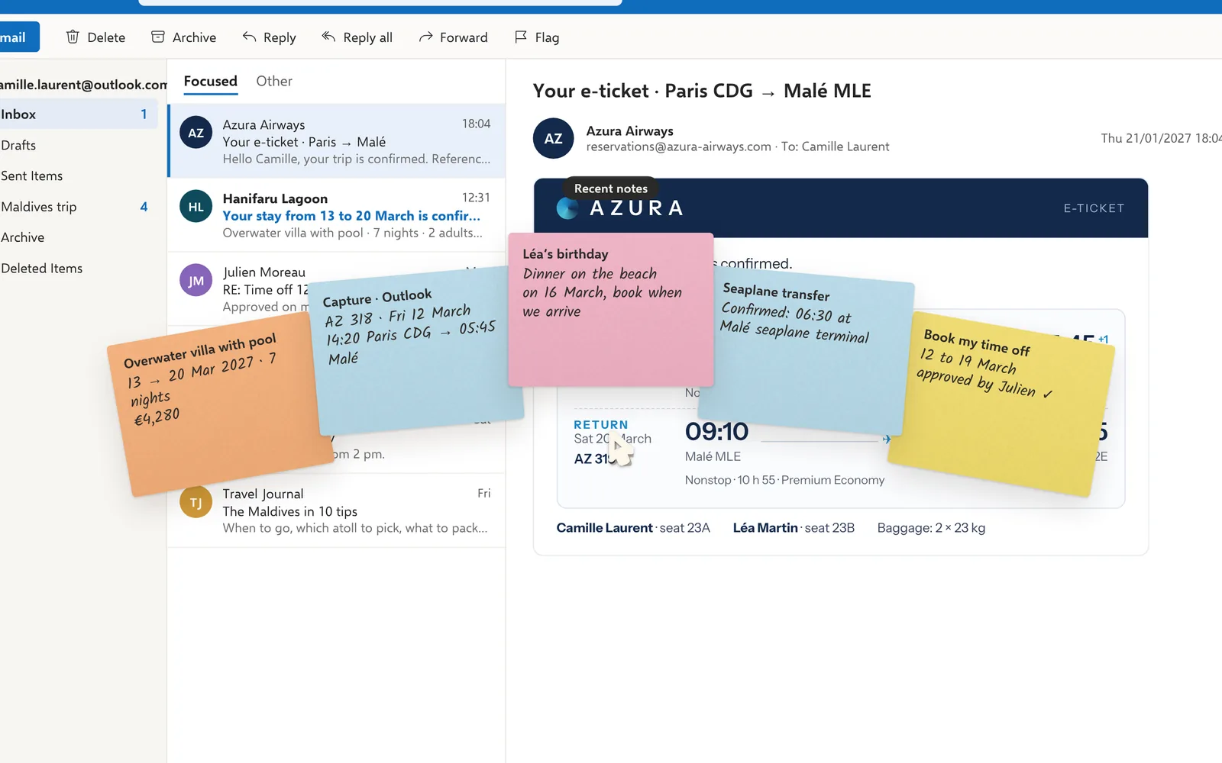Viewport: 1222px width, 763px height.
Task: Open the Archive folder in sidebar
Action: click(79, 237)
